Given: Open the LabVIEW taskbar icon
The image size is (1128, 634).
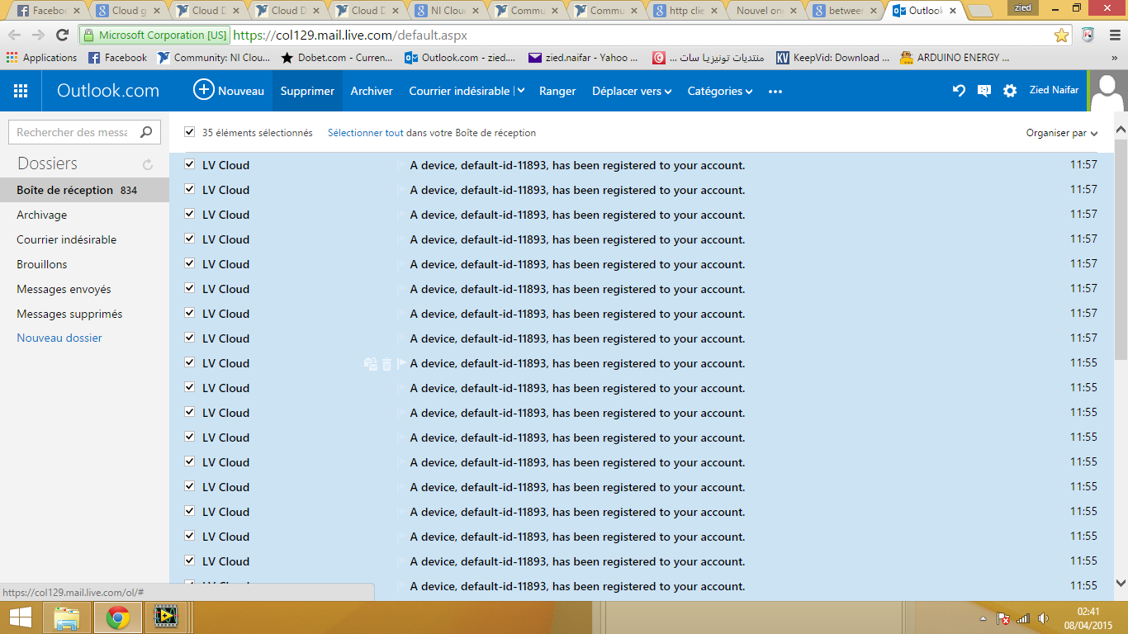Looking at the screenshot, I should [167, 617].
